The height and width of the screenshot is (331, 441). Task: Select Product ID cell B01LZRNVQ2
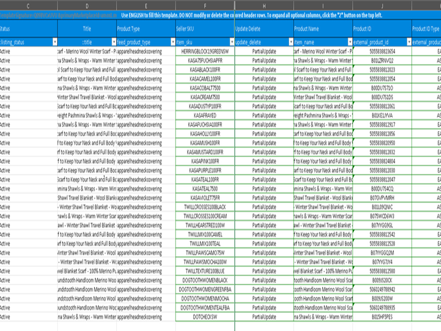(382, 60)
